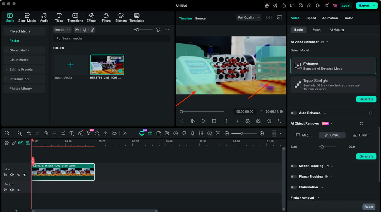This screenshot has height=212, width=381.
Task: Select the Eraser tool in Object Remover
Action: point(361,135)
